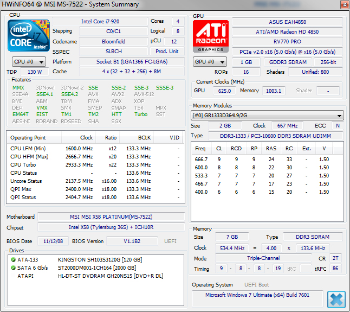350x312 pixels.
Task: Open the CPU #0 selector dropdown
Action: (x=29, y=62)
